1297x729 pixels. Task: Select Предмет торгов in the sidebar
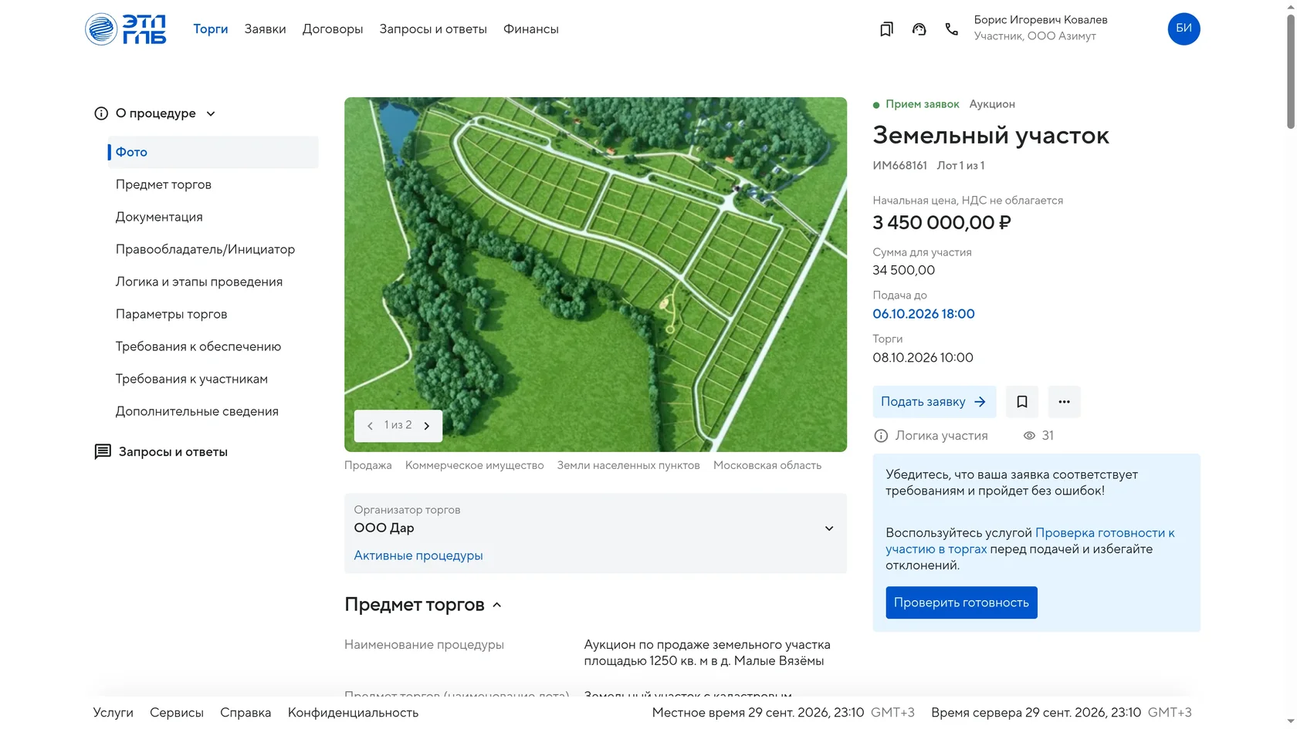point(164,184)
